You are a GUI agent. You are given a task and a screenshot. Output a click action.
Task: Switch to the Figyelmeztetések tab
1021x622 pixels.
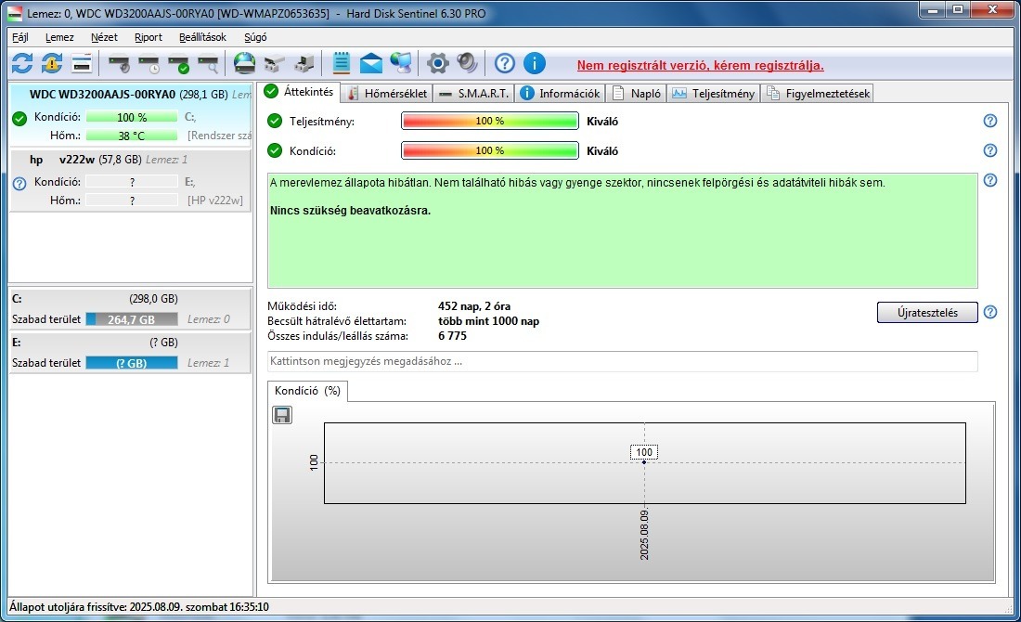tap(817, 93)
